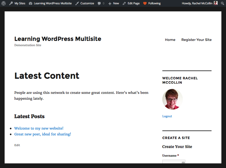
Task: Click the small admin bar avatar
Action: (216, 3)
